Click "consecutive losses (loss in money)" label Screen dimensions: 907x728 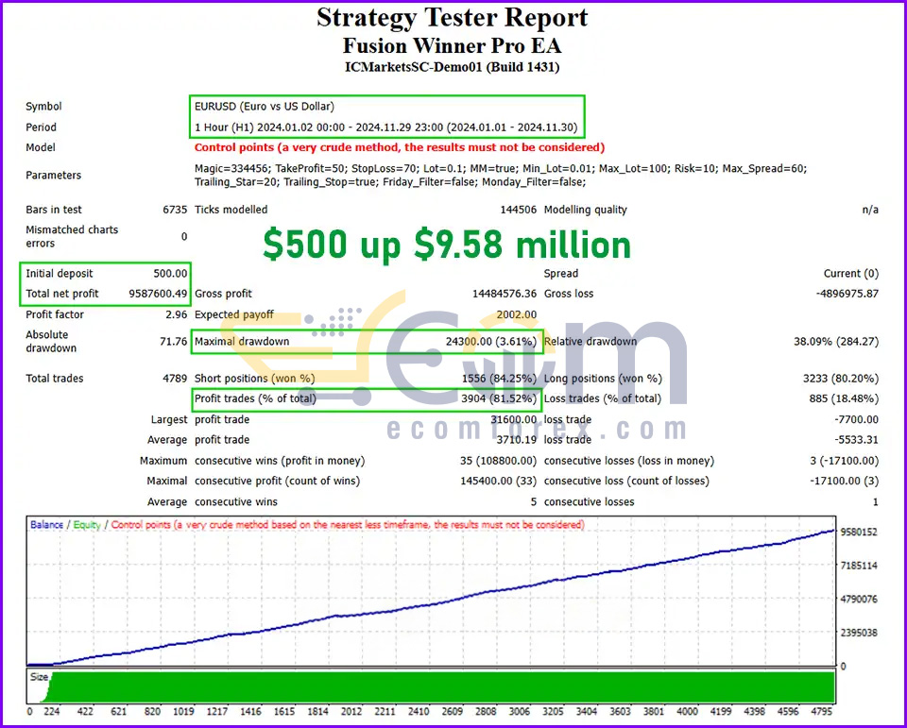(629, 462)
